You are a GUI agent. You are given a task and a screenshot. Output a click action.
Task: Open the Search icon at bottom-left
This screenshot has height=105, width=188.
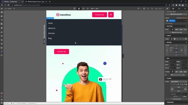2,97
